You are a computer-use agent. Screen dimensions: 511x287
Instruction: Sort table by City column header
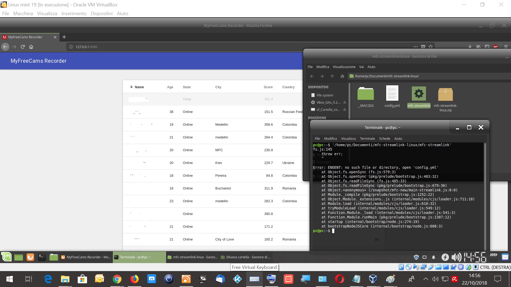(218, 87)
